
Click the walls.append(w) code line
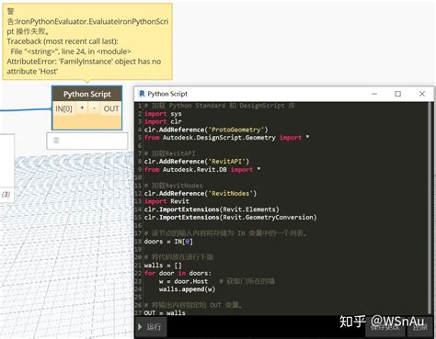[187, 289]
